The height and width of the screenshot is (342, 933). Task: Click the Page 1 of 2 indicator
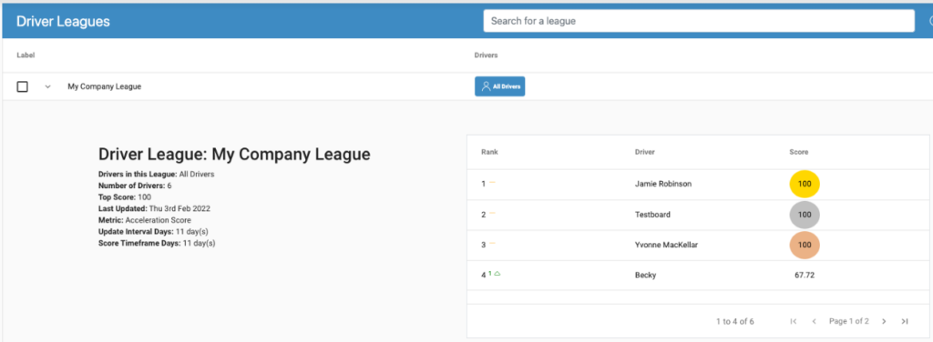pyautogui.click(x=848, y=321)
